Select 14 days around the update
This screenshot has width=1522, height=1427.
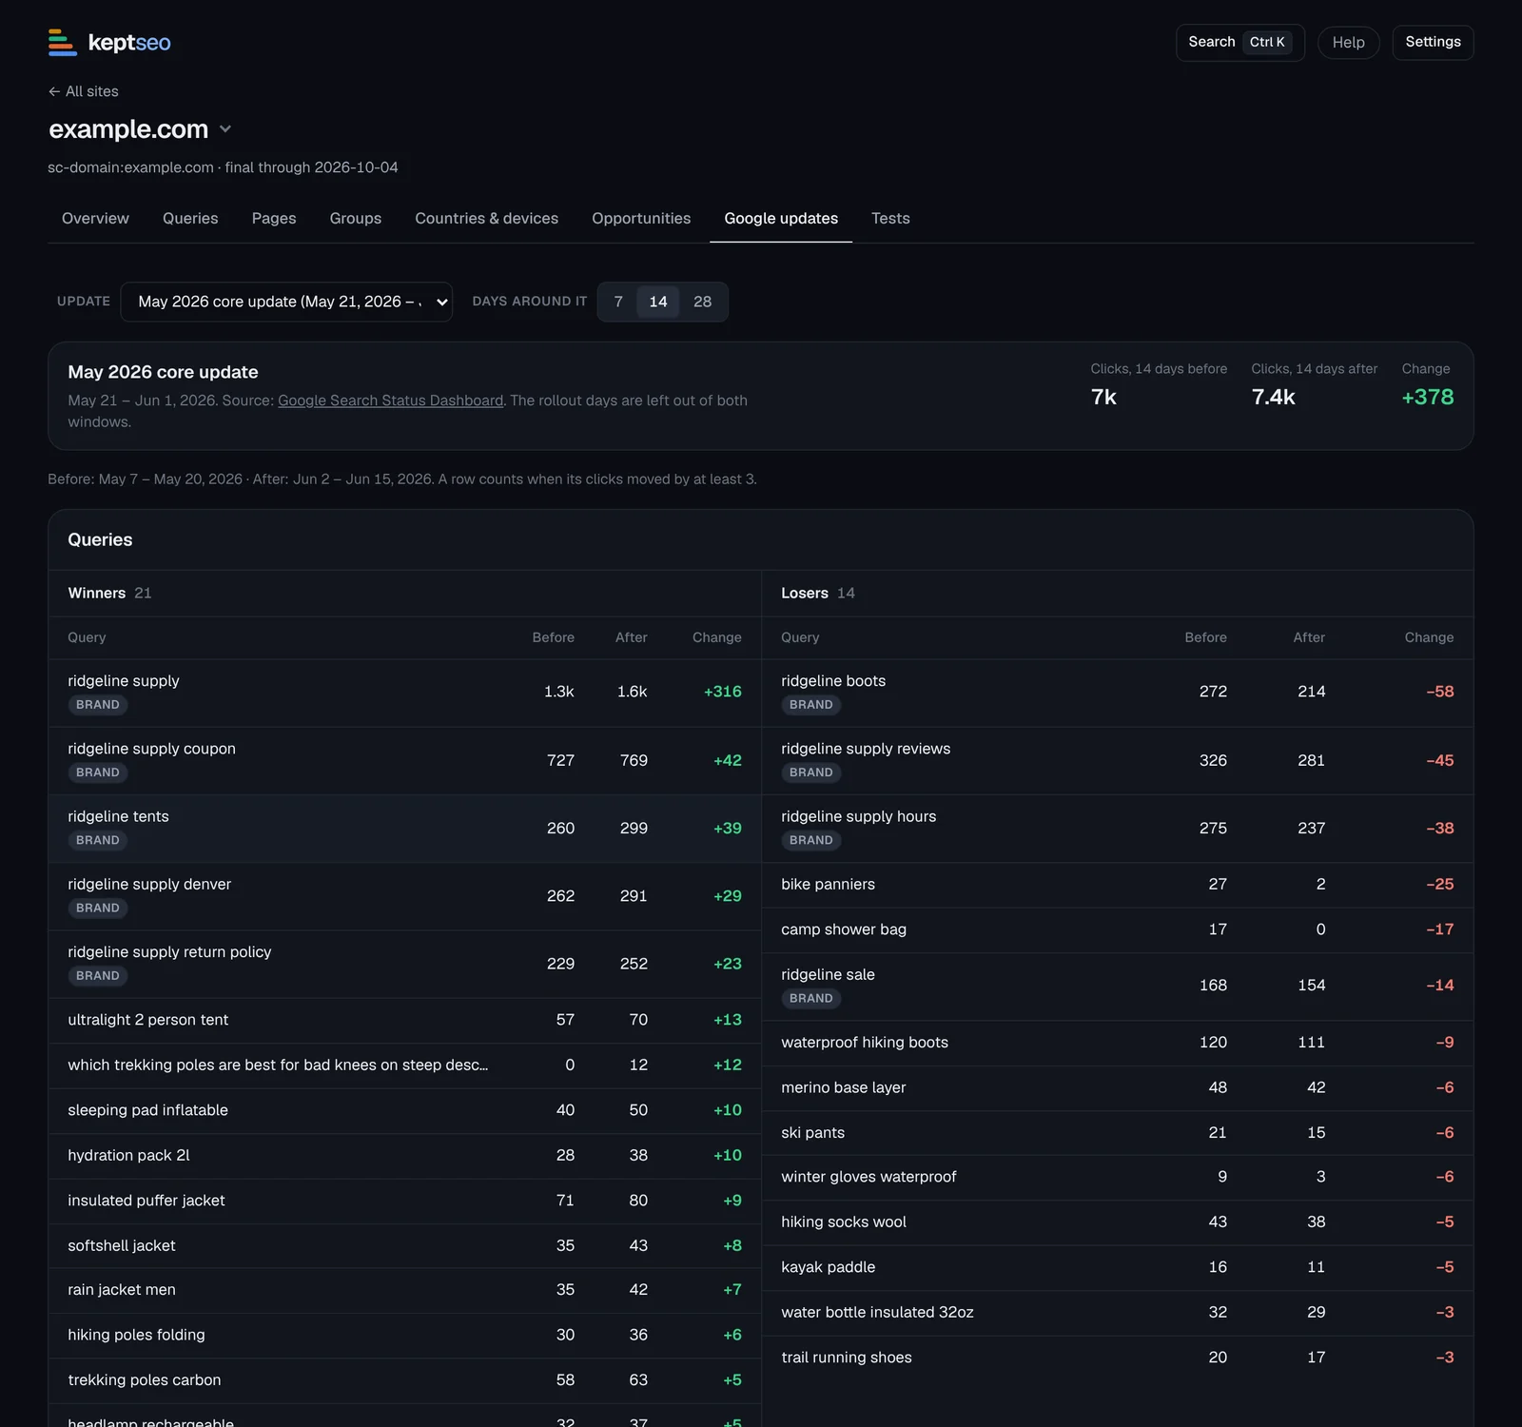[x=658, y=302]
